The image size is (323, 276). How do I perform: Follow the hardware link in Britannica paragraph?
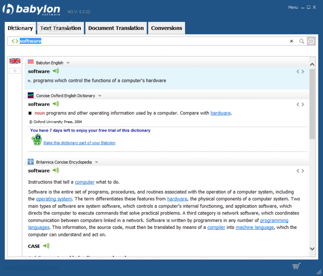tap(177, 199)
